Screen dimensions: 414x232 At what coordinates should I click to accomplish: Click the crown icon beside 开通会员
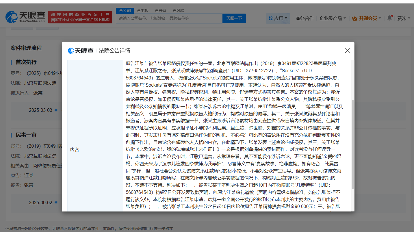click(355, 18)
